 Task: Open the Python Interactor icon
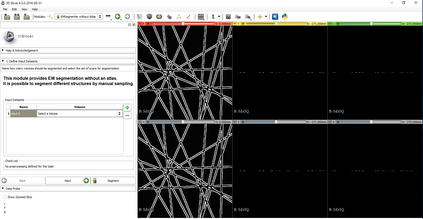click(285, 17)
